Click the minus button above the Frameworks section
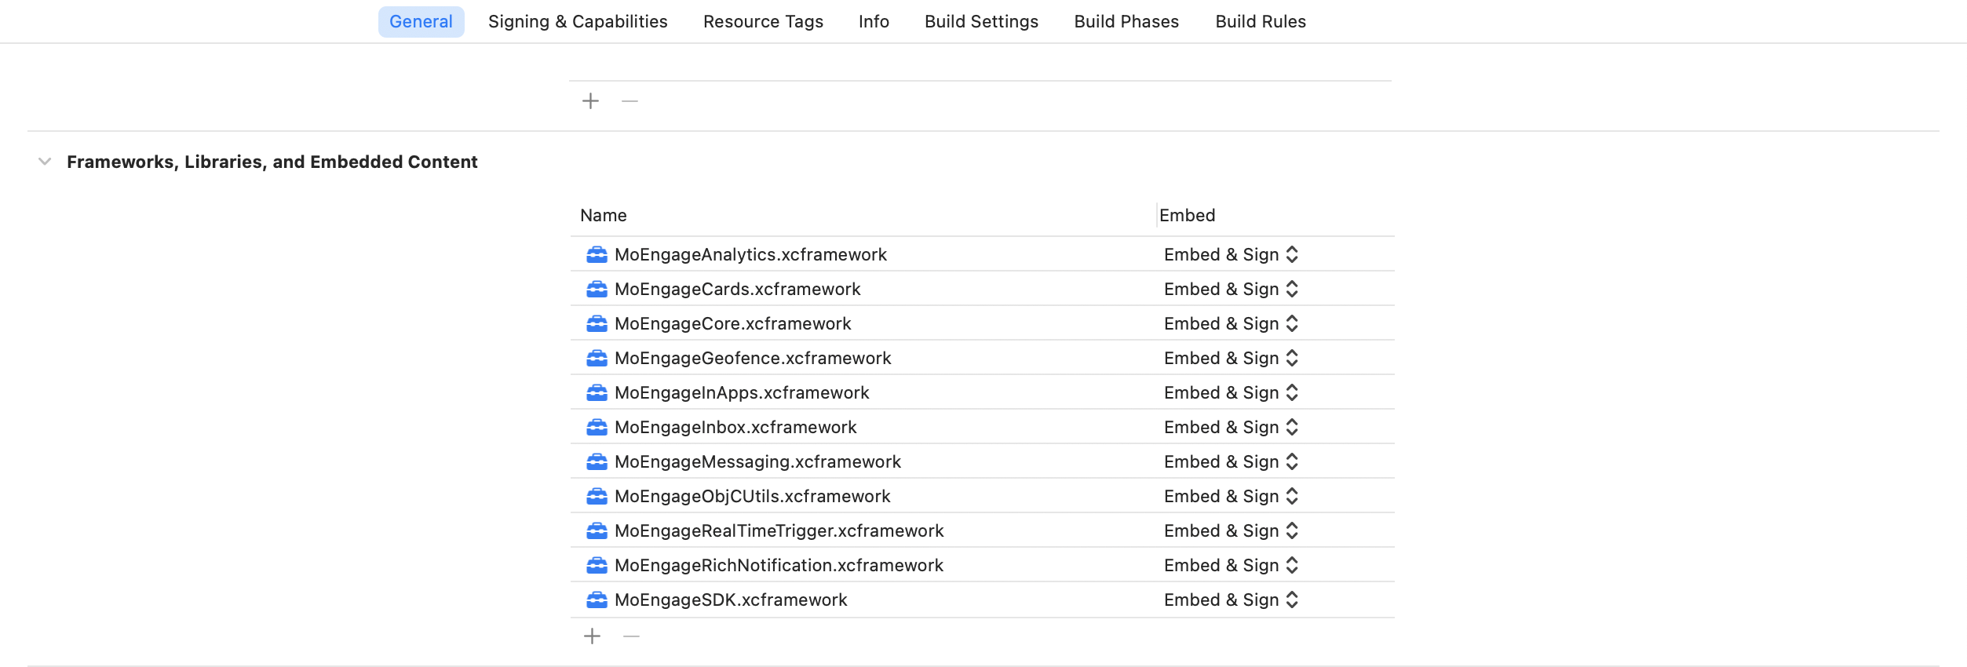Image resolution: width=1967 pixels, height=667 pixels. point(630,100)
